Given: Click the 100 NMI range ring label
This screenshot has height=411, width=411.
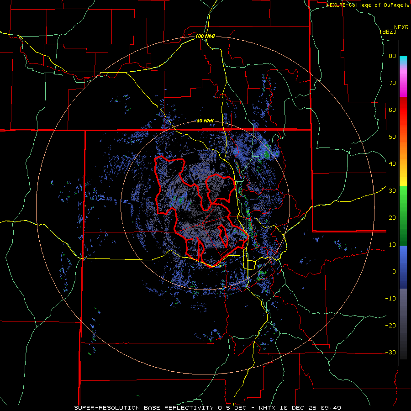Looking at the screenshot, I should (x=205, y=36).
